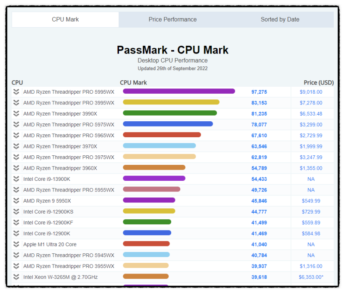Click the purple bar for Threadripper PRO 5995WX
345x293 pixels.
[179, 91]
